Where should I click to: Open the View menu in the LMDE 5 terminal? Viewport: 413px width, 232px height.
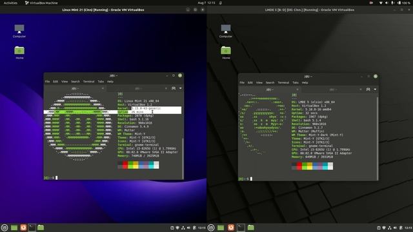(259, 82)
